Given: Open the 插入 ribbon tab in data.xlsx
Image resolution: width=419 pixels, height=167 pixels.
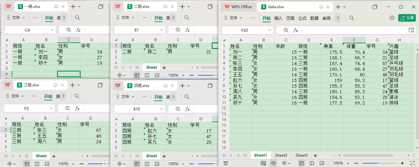Looking at the screenshot, I should pos(278,18).
